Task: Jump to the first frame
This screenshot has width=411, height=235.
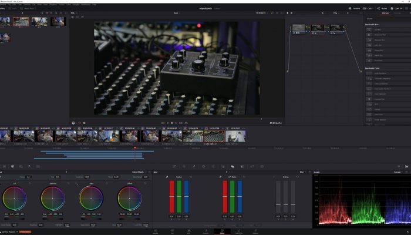Action: (163, 123)
